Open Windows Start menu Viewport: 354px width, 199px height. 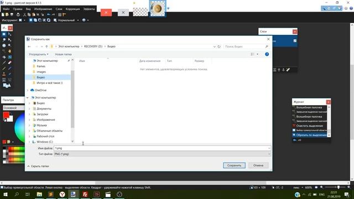(x=6, y=194)
